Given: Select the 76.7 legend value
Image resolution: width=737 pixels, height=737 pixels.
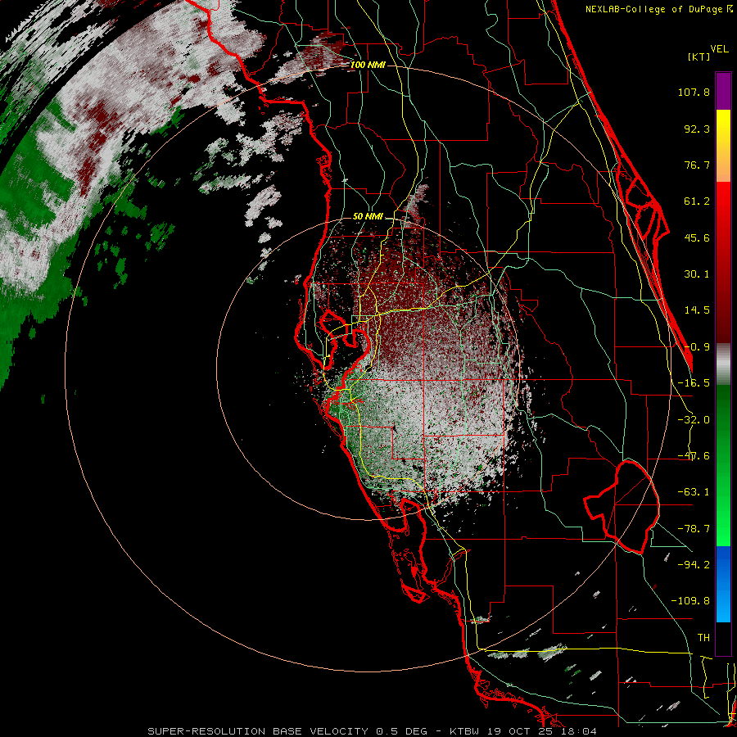Looking at the screenshot, I should pyautogui.click(x=697, y=165).
